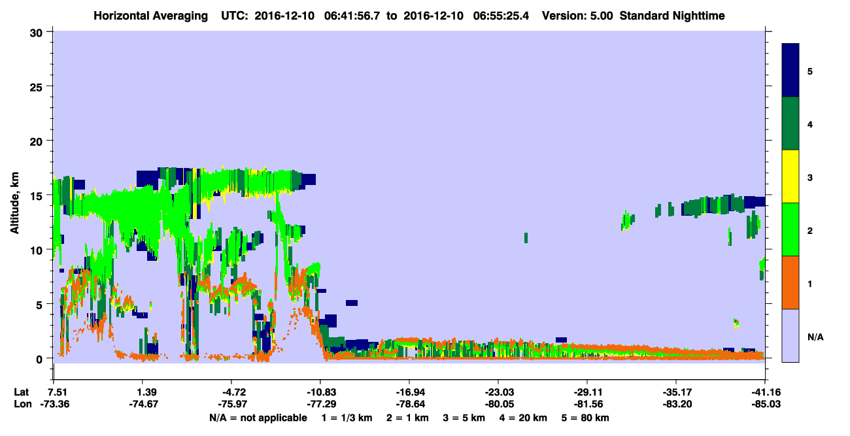The height and width of the screenshot is (436, 850).
Task: Click the start time '06:41:56.7' in title
Action: coord(351,16)
